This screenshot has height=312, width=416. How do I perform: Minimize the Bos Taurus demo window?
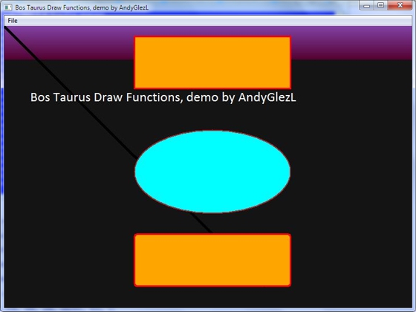click(x=367, y=5)
